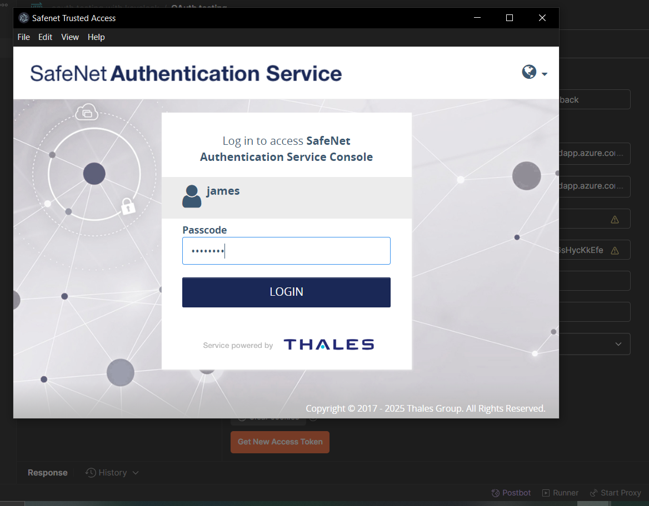Screen dimensions: 649x506
Task: Switch to the Response tab
Action: click(47, 472)
